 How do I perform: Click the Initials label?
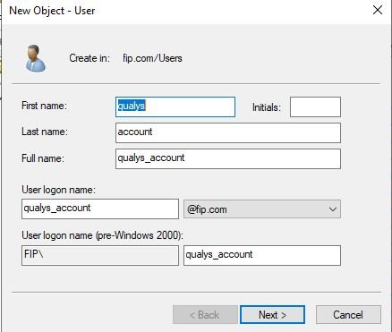tap(267, 107)
